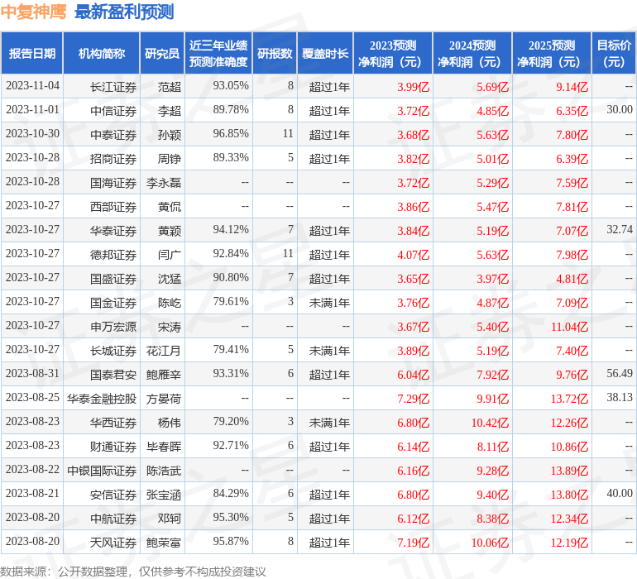Select the 2023-08-31 date cell
The image size is (637, 579).
32,373
